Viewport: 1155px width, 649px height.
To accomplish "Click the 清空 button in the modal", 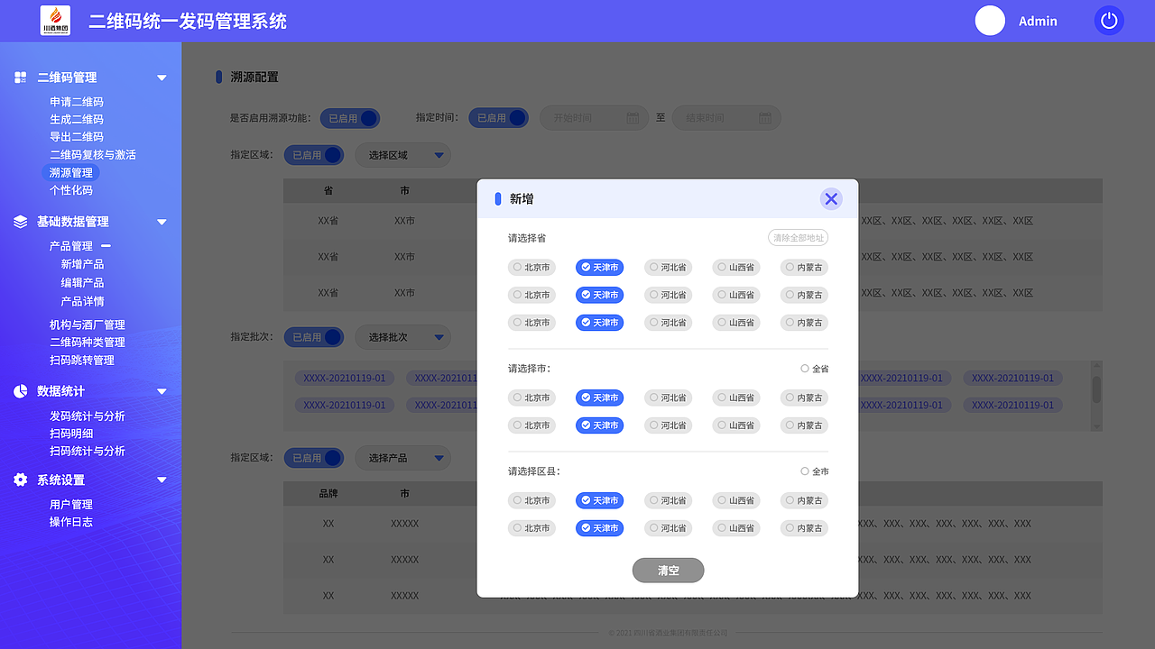I will pyautogui.click(x=668, y=570).
